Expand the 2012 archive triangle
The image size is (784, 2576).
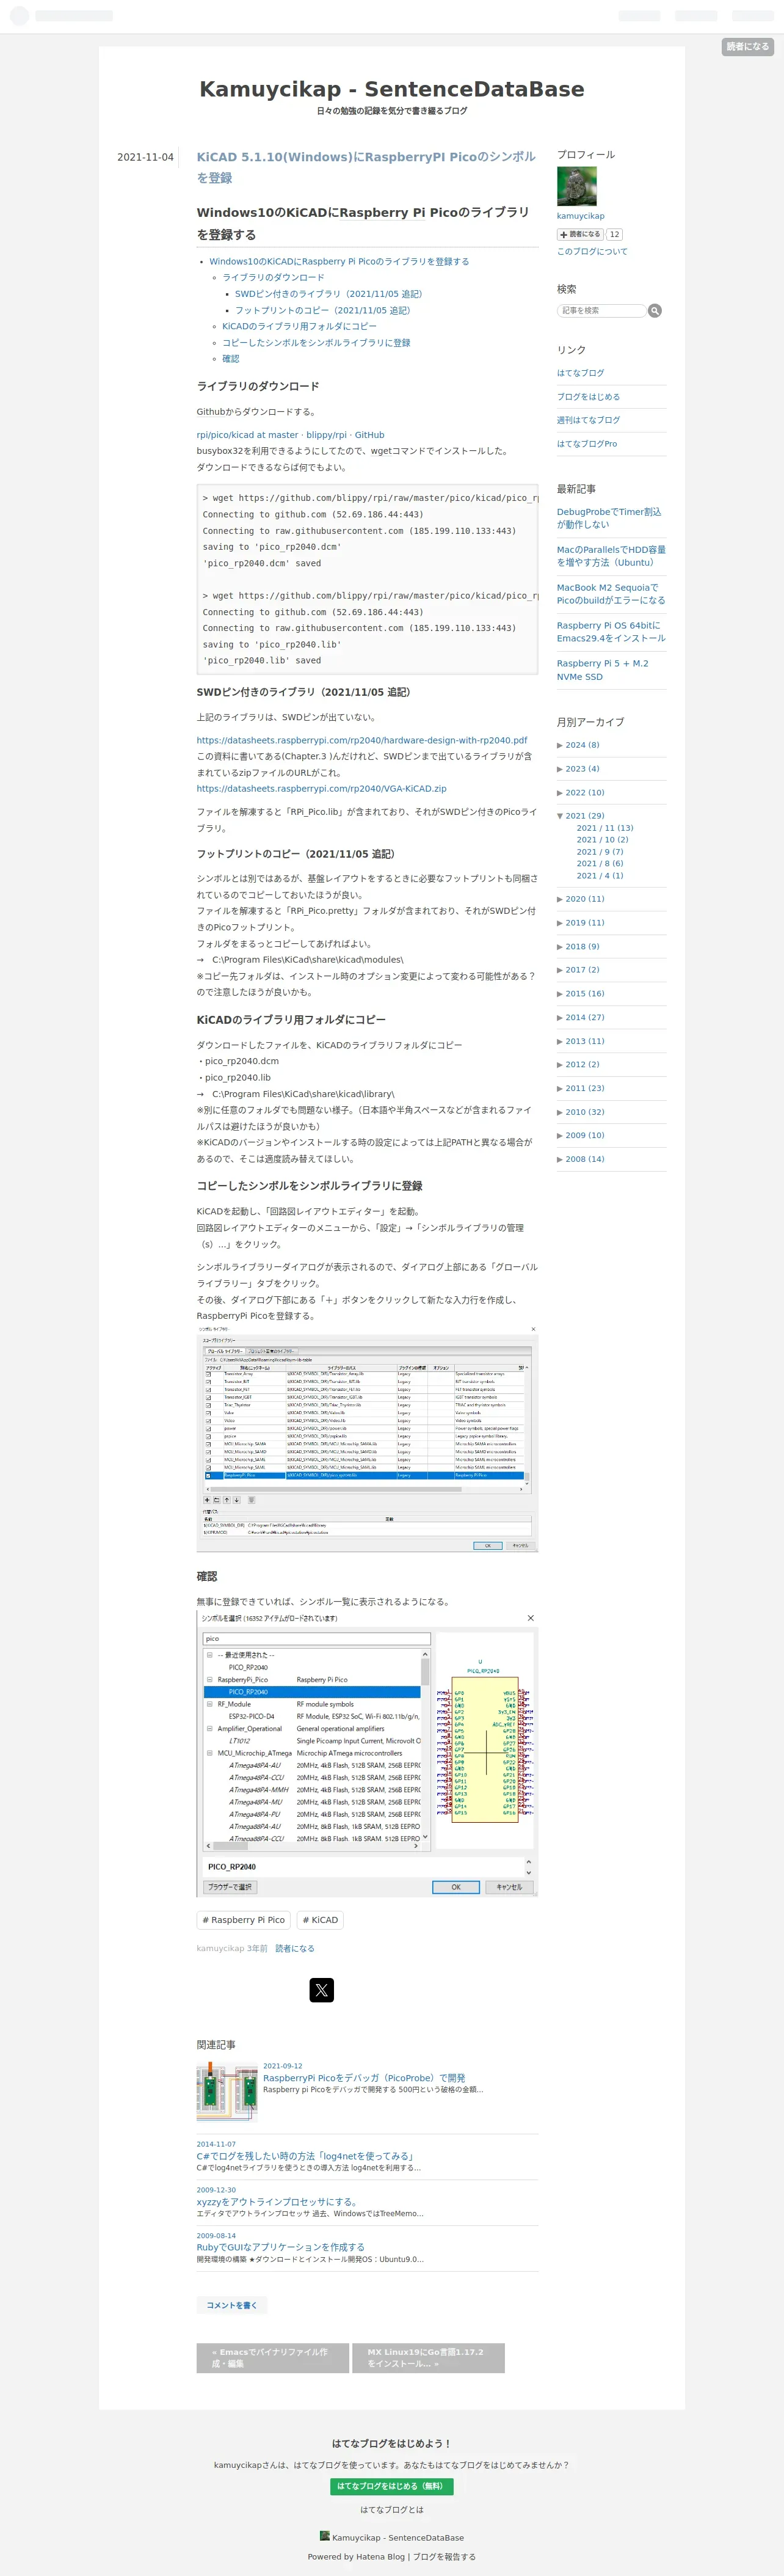[x=560, y=1064]
